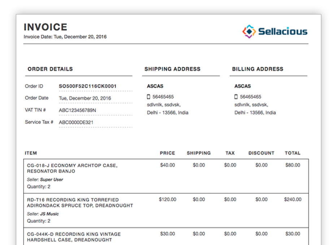Select the VAT TIN number ABC123456789N

77,110
